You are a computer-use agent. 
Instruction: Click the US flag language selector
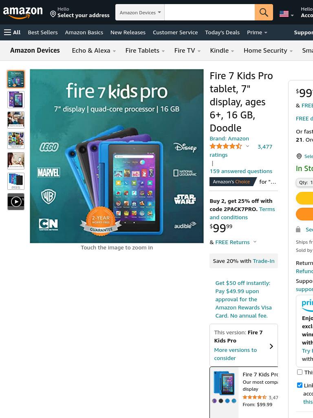[x=287, y=14]
